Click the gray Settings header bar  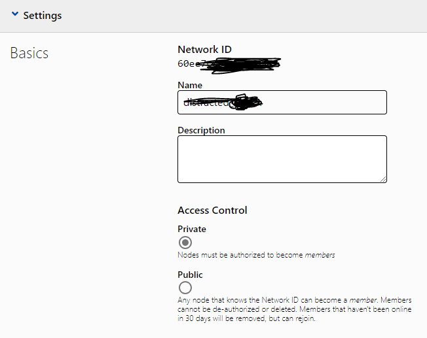click(229, 16)
